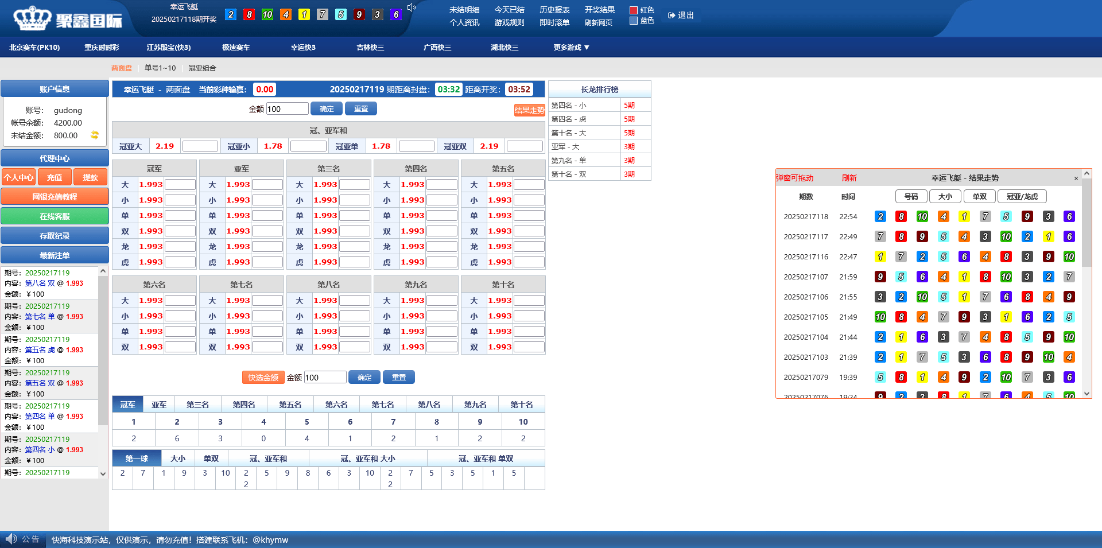Click the scroll-up arrow in results popup
The width and height of the screenshot is (1102, 548).
click(1086, 173)
